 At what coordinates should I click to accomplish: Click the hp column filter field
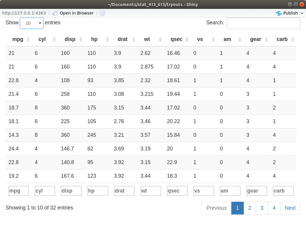[98, 191]
